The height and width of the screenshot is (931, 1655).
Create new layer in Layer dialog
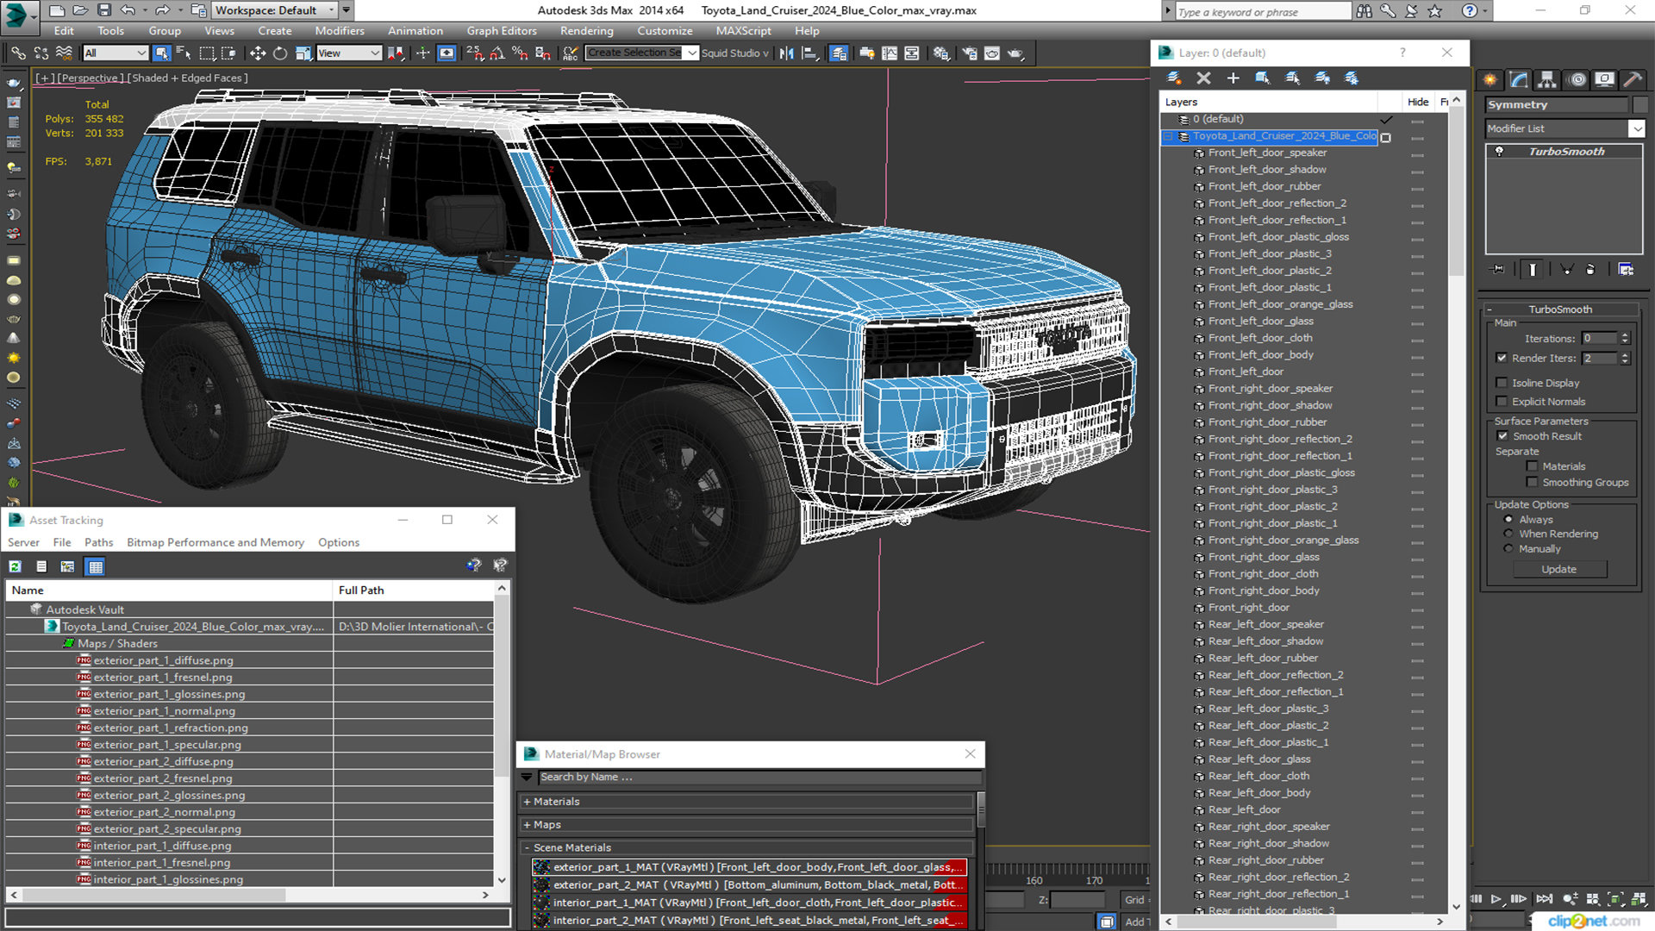click(x=1174, y=78)
